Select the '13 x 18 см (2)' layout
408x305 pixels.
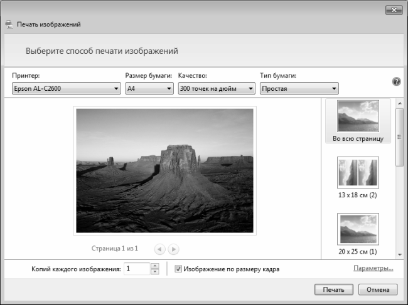click(358, 177)
